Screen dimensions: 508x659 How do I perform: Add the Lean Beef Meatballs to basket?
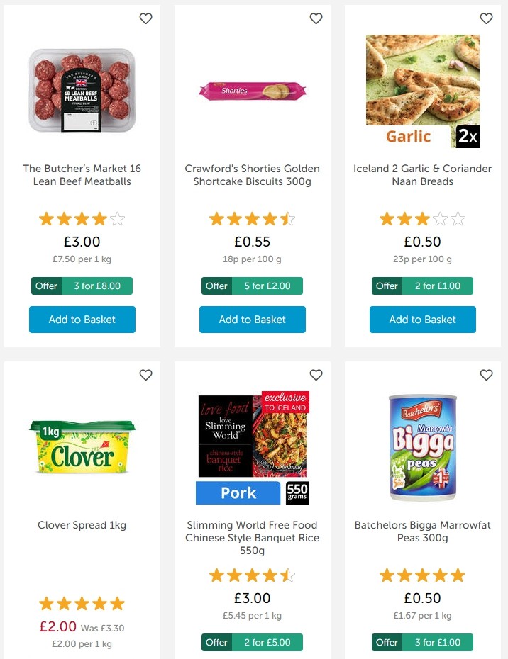coord(82,320)
